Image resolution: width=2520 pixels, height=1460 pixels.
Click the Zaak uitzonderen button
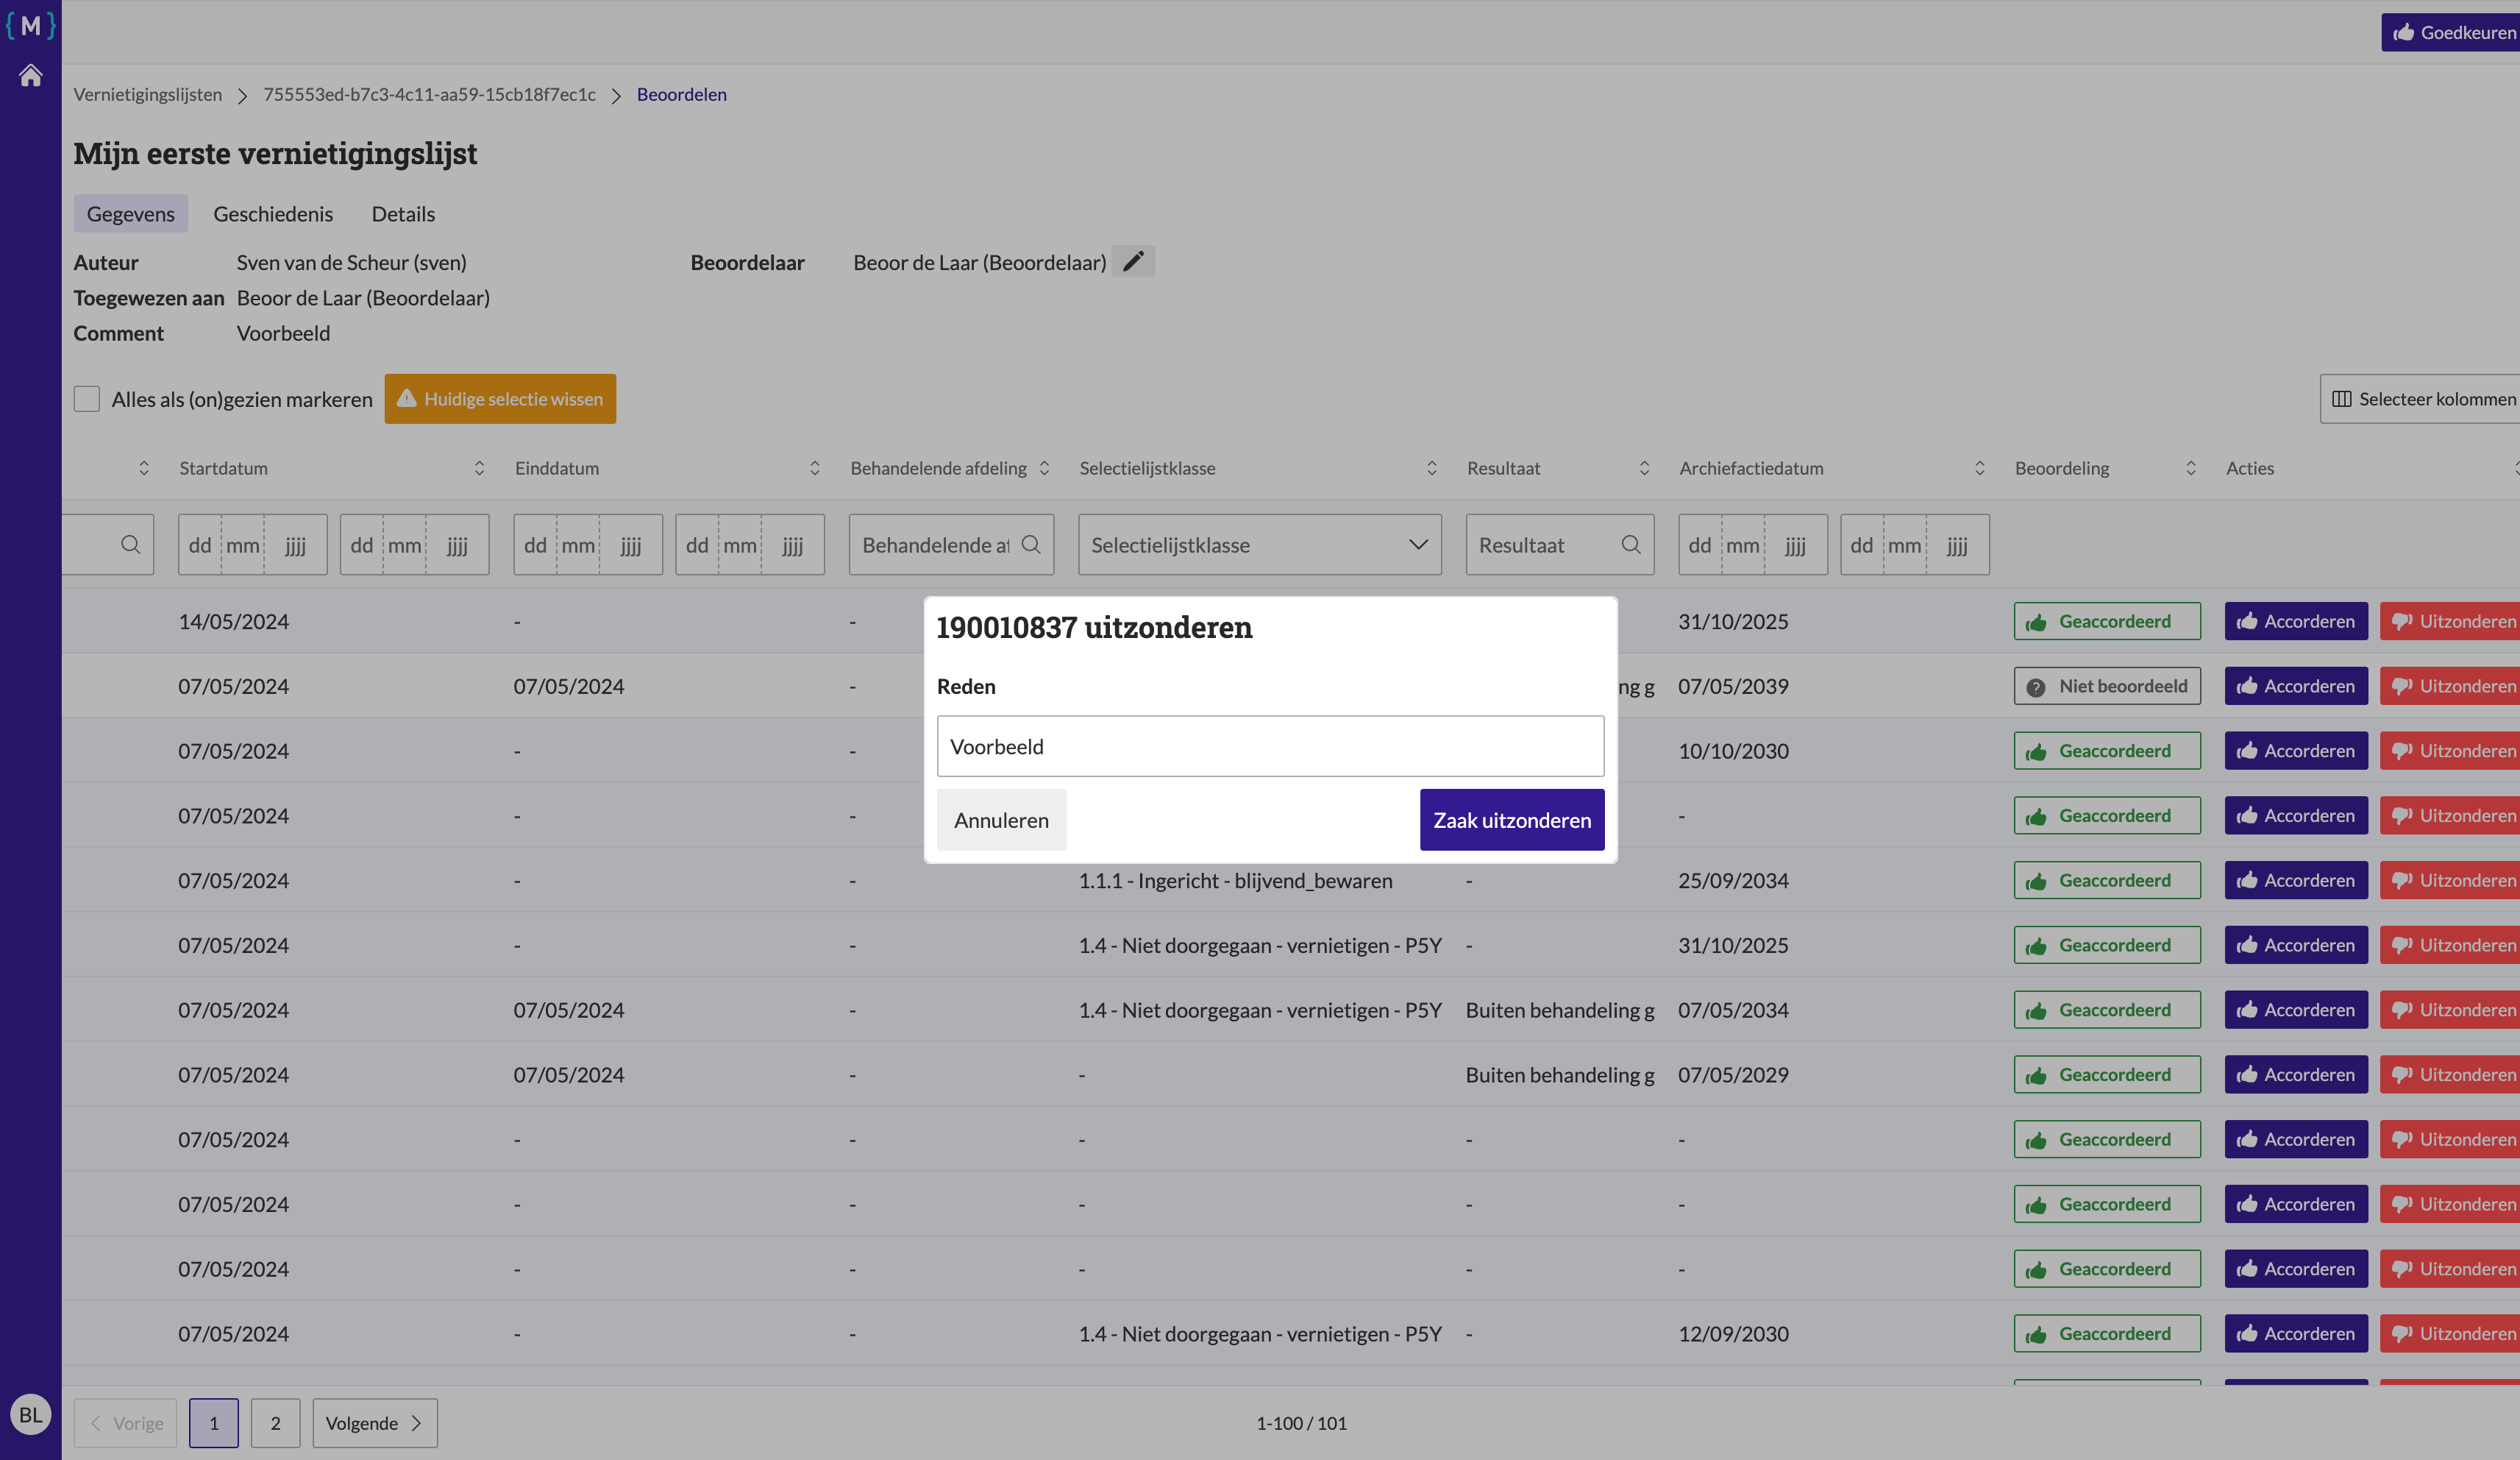point(1511,820)
